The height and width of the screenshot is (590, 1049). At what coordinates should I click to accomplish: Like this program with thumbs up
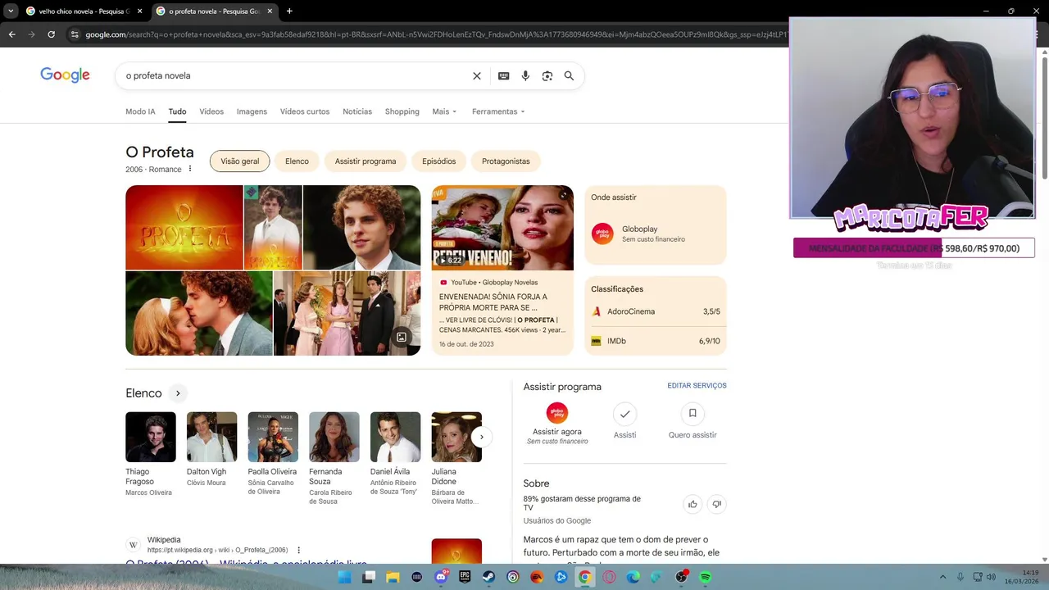click(693, 504)
